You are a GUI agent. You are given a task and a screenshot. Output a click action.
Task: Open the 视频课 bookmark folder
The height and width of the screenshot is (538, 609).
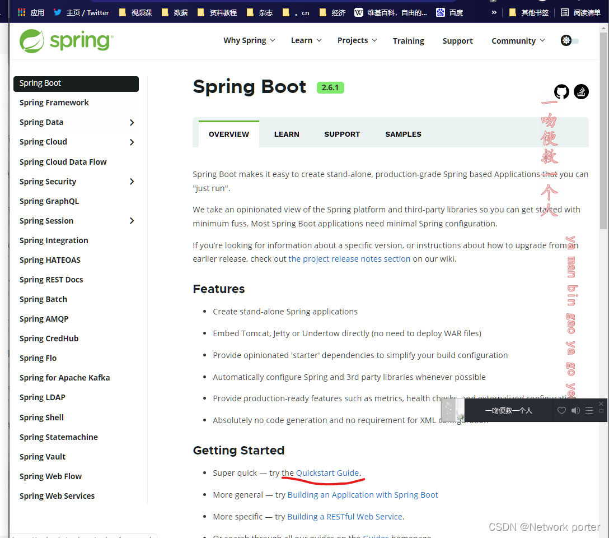pyautogui.click(x=135, y=12)
